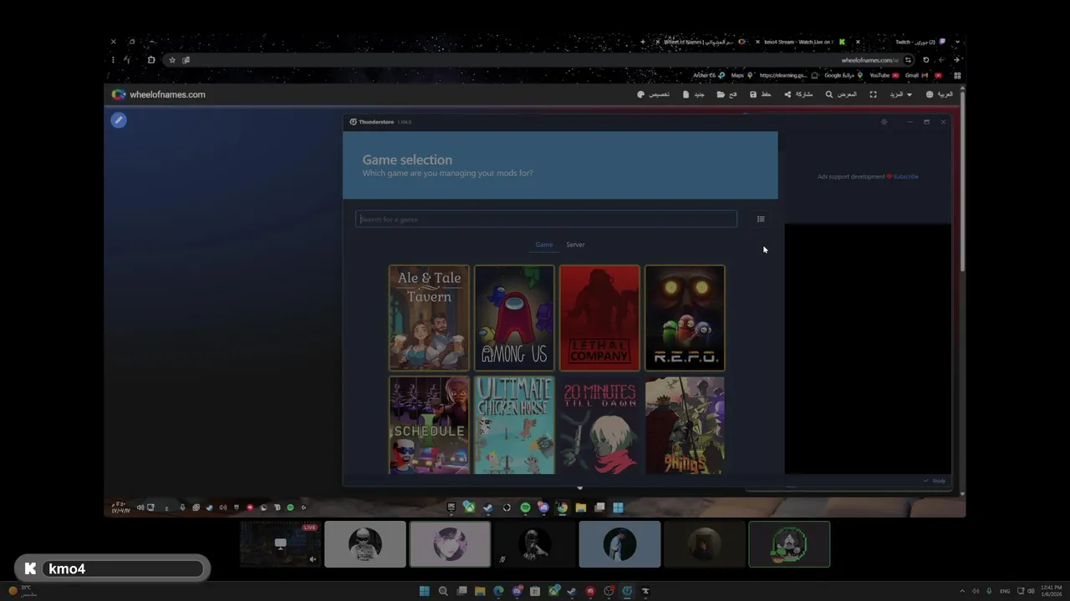
Task: Open the Maps bookmark
Action: pos(741,75)
